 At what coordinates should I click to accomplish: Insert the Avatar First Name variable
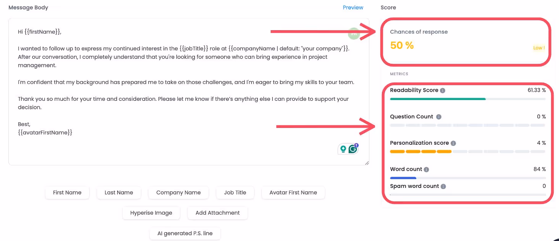click(x=293, y=192)
